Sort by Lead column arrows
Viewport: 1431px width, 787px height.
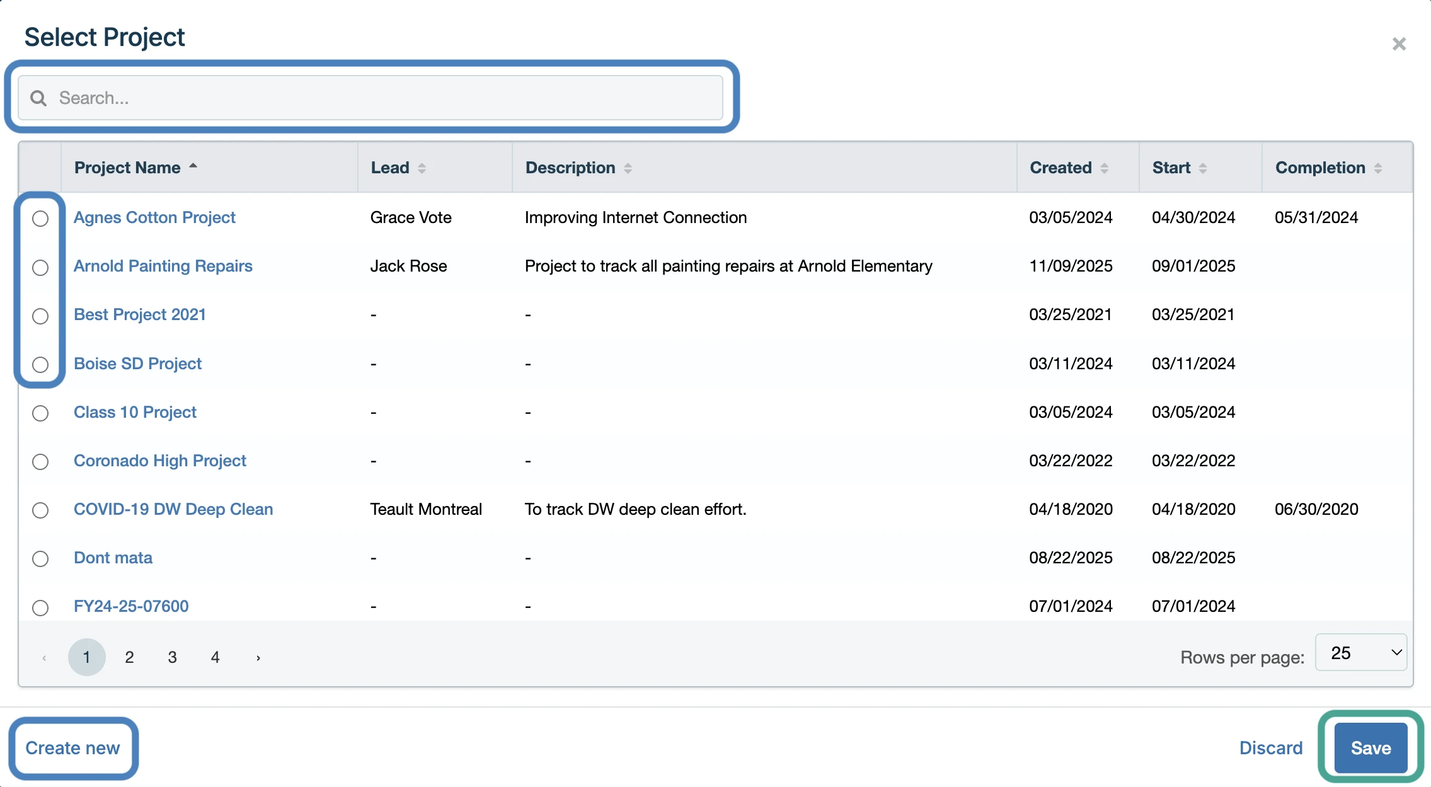coord(422,168)
